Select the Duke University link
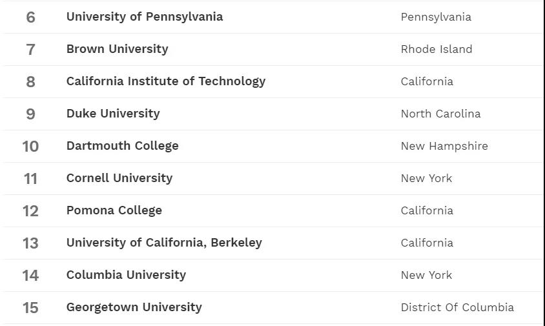Screen dimensions: 545x326 [112, 114]
